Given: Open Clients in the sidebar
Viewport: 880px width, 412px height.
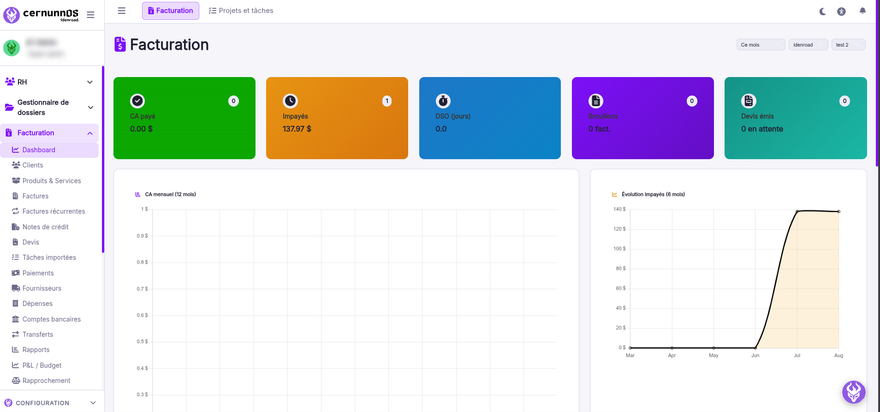Looking at the screenshot, I should pos(49,165).
